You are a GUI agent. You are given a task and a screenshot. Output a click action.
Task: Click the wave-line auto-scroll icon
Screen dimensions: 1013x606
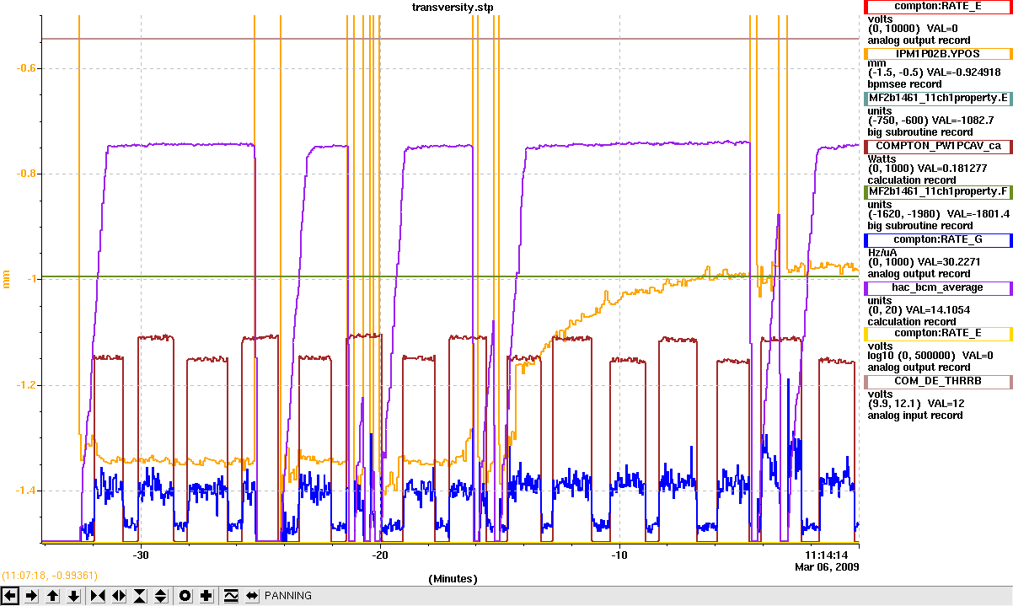pyautogui.click(x=231, y=596)
